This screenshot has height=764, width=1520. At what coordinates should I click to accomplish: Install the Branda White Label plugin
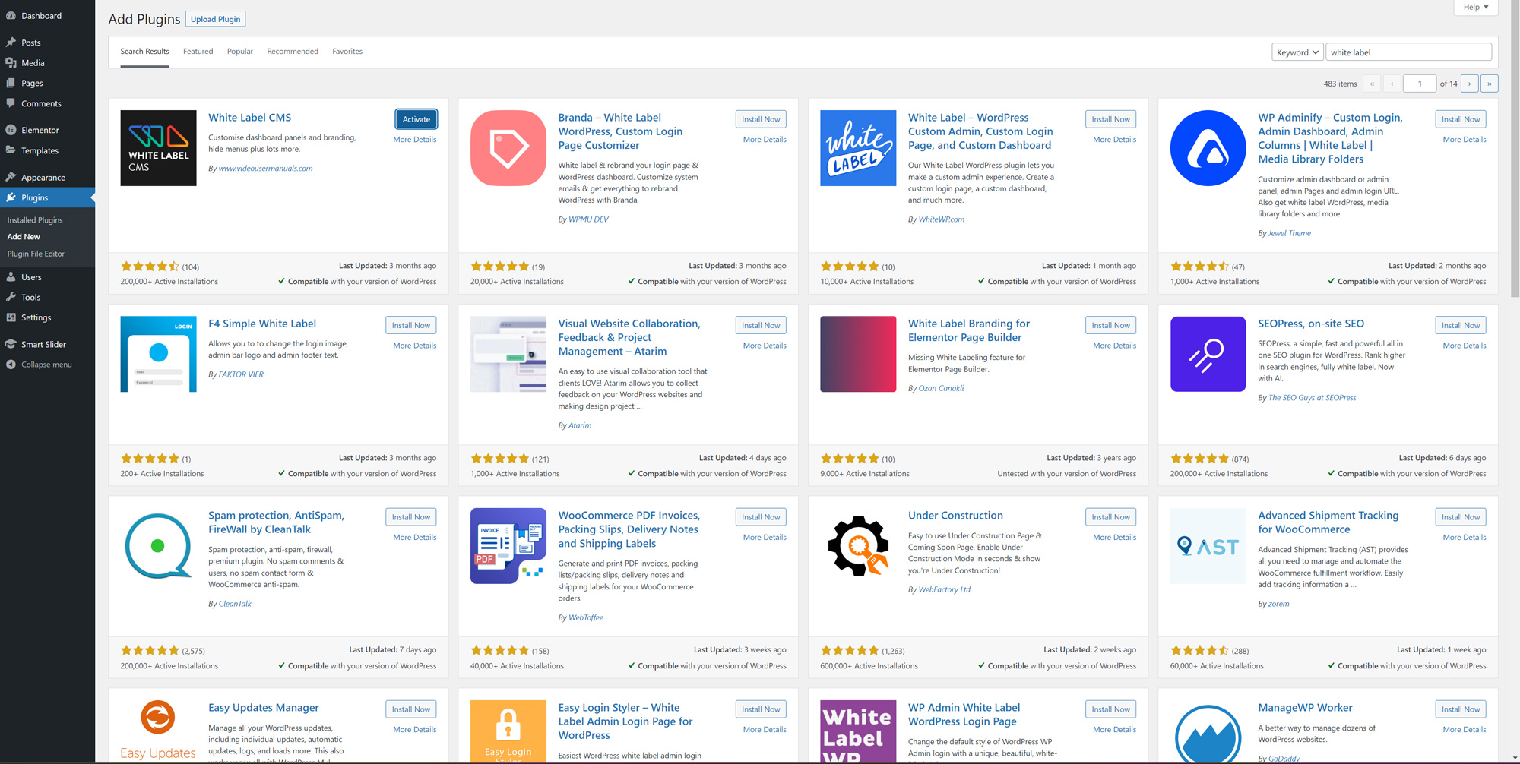pos(761,119)
